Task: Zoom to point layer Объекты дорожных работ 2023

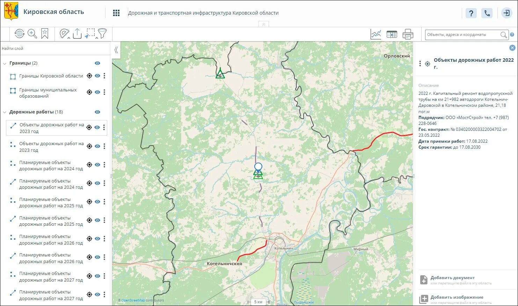Action: [89, 146]
